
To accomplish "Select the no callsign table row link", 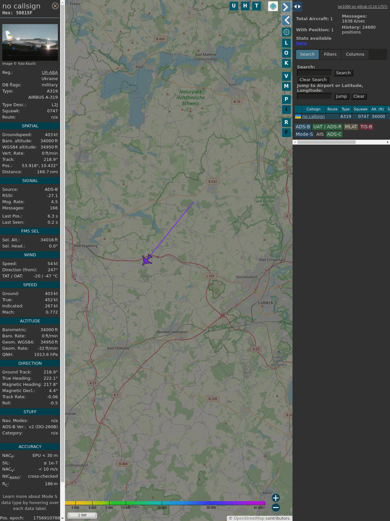I will tap(313, 117).
